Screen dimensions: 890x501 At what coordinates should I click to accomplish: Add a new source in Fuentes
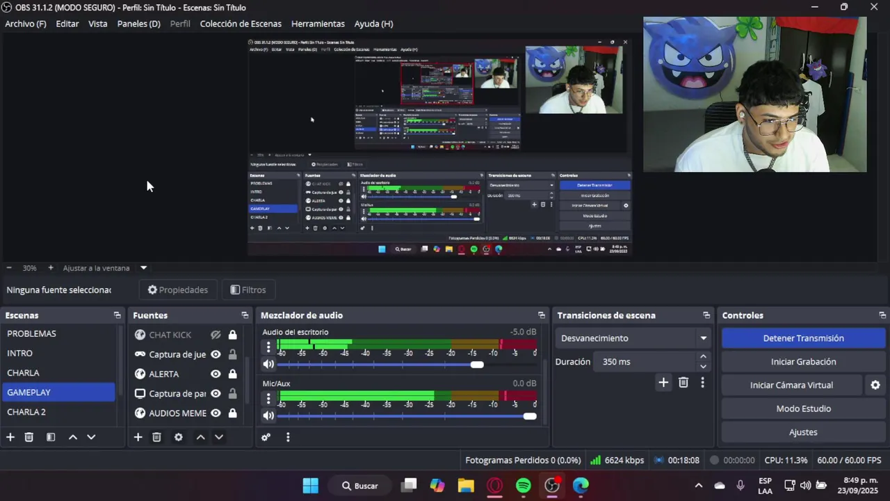[138, 437]
